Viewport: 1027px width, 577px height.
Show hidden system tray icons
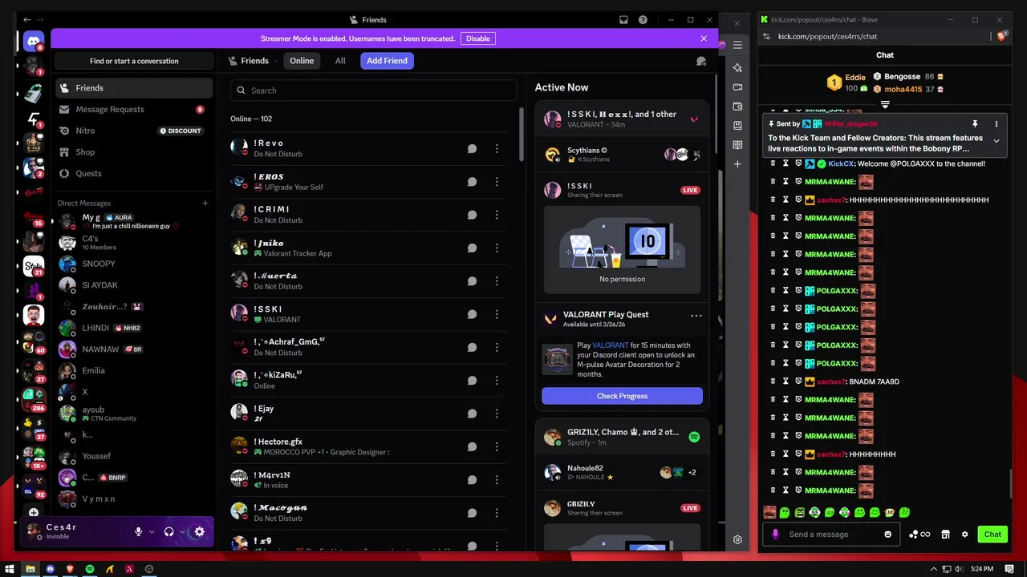click(934, 569)
